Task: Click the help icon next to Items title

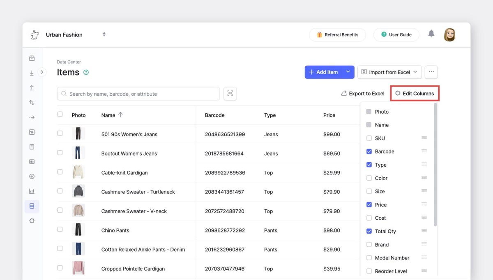Action: [x=86, y=72]
